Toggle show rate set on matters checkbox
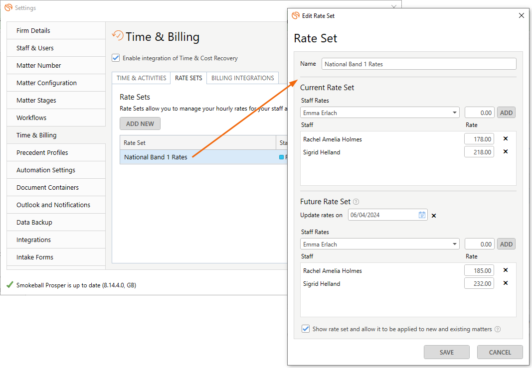 coord(305,329)
